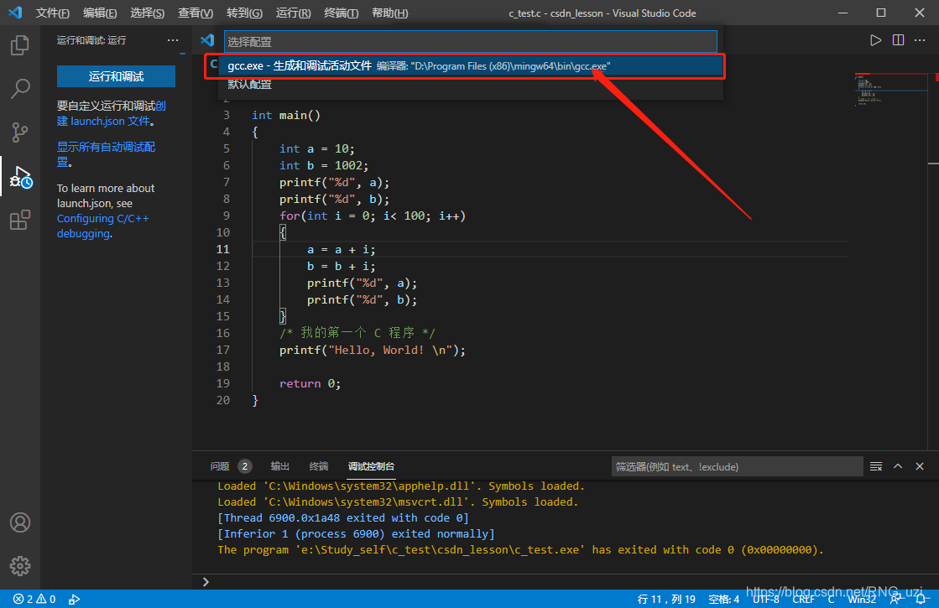The height and width of the screenshot is (608, 939).
Task: Open the 编辑(E) menu
Action: tap(100, 13)
